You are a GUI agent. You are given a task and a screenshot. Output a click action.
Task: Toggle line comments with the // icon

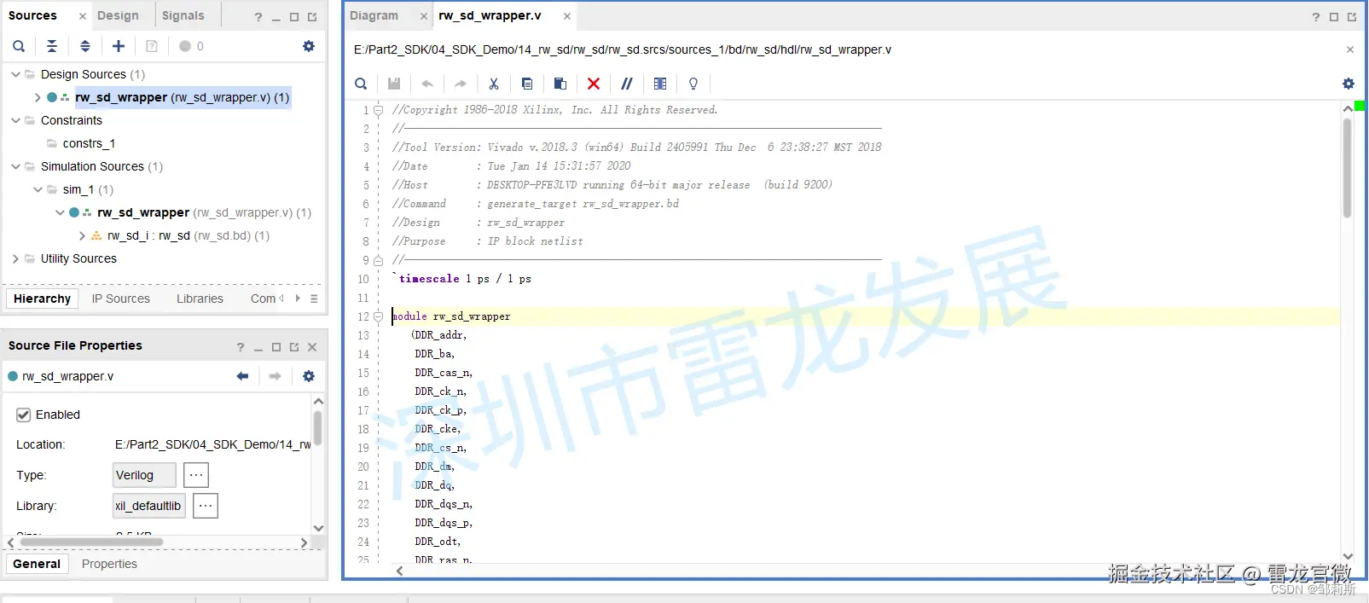[x=627, y=84]
